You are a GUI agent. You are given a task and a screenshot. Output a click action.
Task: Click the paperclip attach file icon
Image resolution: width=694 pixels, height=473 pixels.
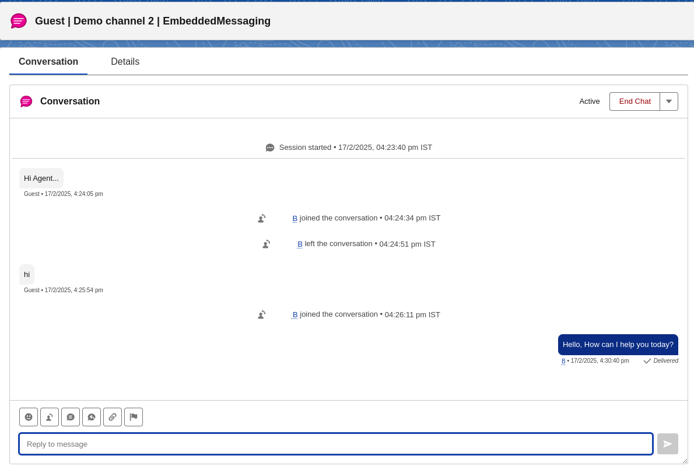pos(113,417)
